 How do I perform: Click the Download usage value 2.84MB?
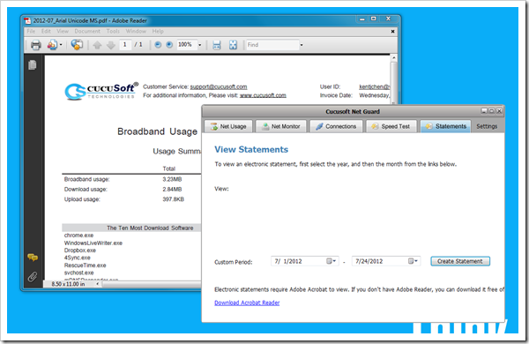click(x=172, y=190)
